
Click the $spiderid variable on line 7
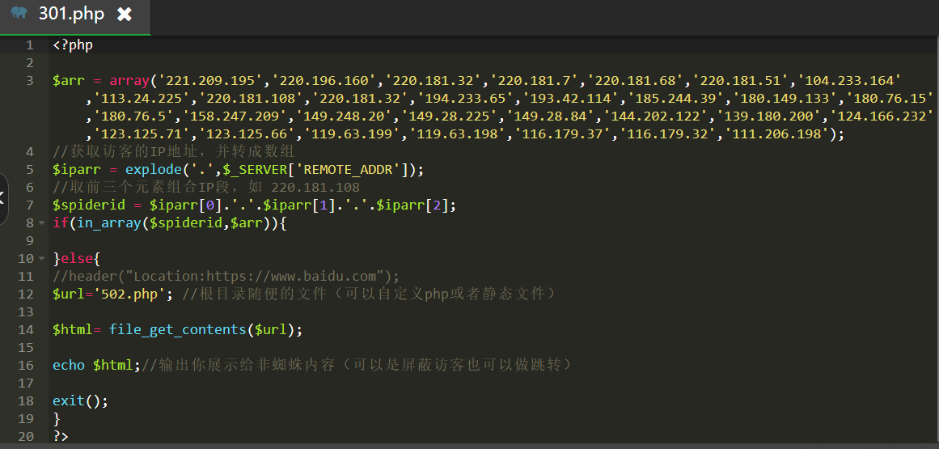[89, 205]
